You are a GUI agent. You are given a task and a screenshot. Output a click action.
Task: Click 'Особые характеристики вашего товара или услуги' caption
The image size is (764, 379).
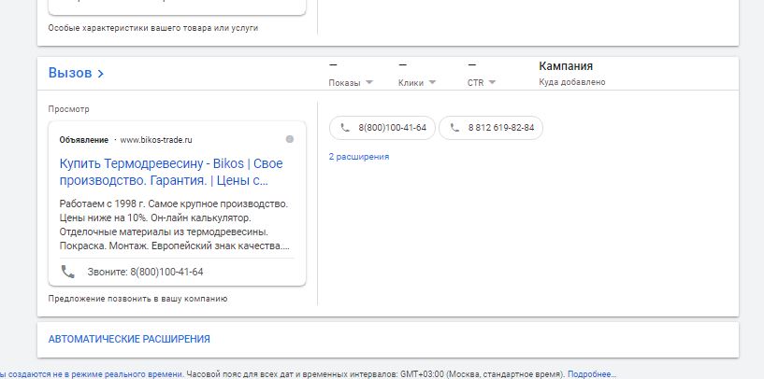click(x=153, y=28)
